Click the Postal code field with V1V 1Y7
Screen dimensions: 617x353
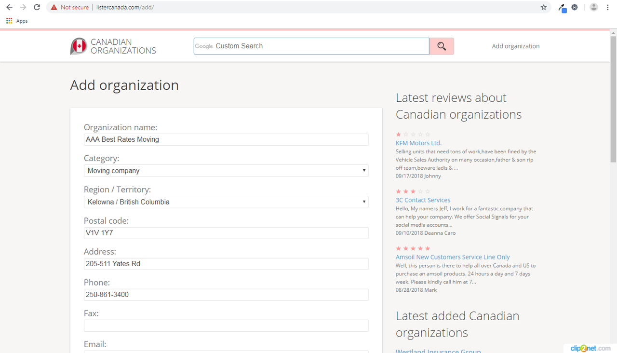(x=226, y=233)
